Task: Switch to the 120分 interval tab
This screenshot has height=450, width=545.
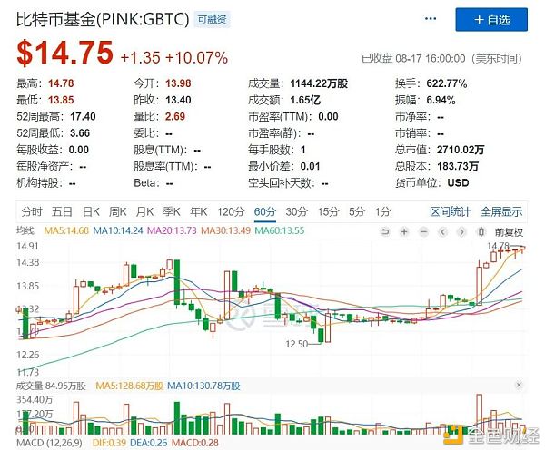Action: pos(231,211)
